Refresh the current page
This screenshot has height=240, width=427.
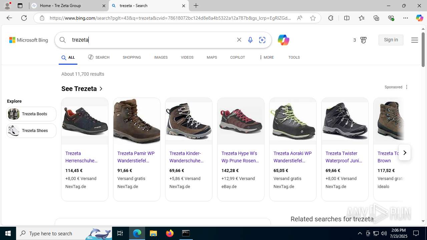(24, 18)
